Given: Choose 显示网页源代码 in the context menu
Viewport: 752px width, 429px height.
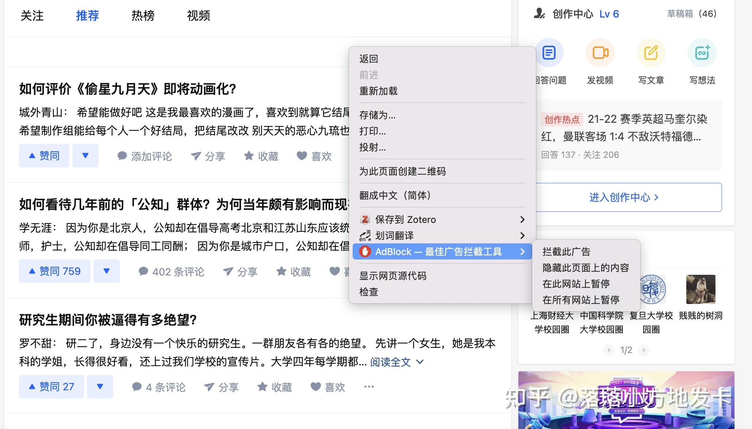Looking at the screenshot, I should click(x=393, y=276).
